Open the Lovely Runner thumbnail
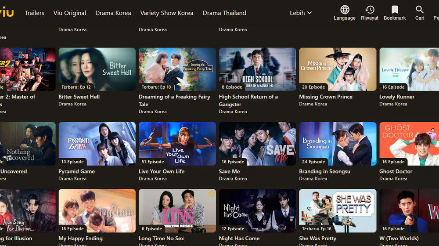This screenshot has width=439, height=246. pyautogui.click(x=409, y=69)
